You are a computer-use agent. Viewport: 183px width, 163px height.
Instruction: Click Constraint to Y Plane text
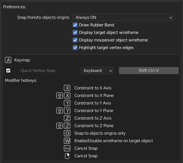tap(94, 111)
